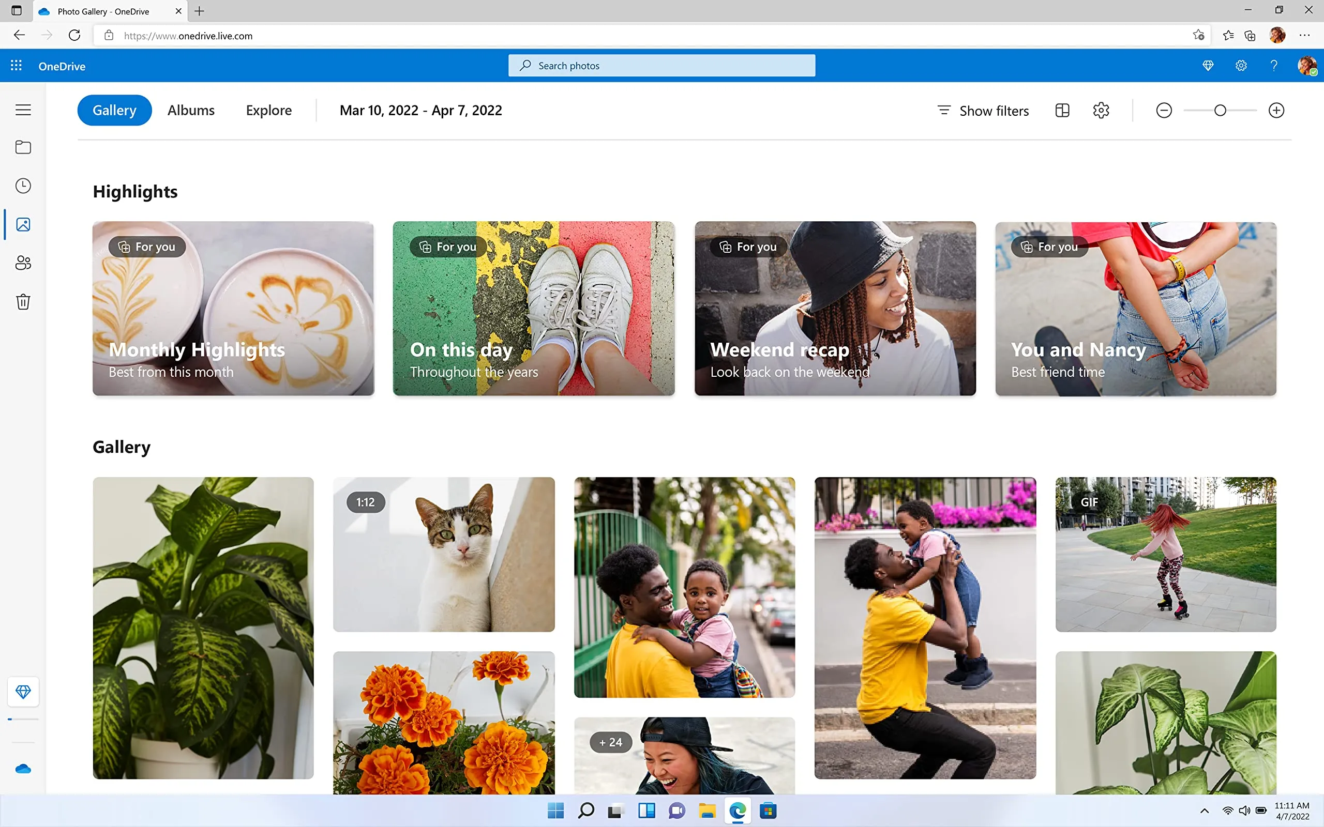This screenshot has width=1324, height=827.
Task: Change gallery layout view icon
Action: [x=1062, y=111]
